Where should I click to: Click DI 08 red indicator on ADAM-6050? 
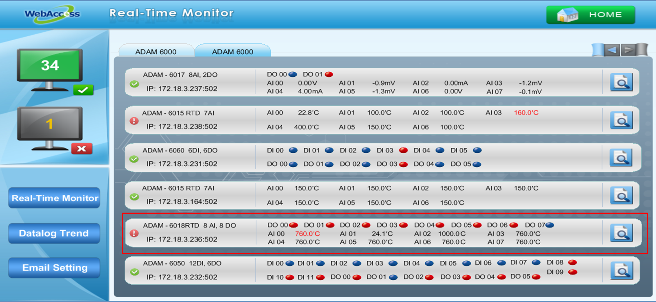[x=573, y=263]
